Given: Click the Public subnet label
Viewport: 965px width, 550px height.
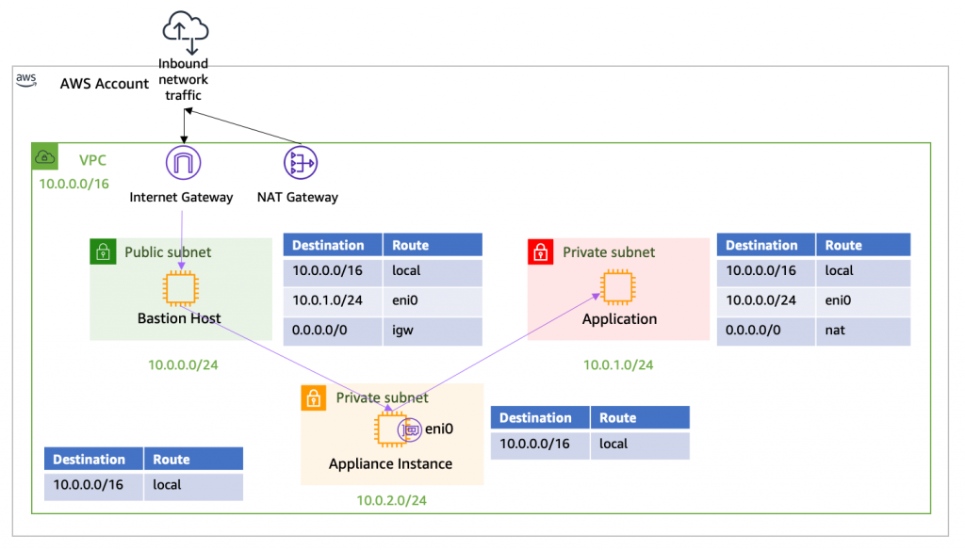Looking at the screenshot, I should click(x=167, y=251).
